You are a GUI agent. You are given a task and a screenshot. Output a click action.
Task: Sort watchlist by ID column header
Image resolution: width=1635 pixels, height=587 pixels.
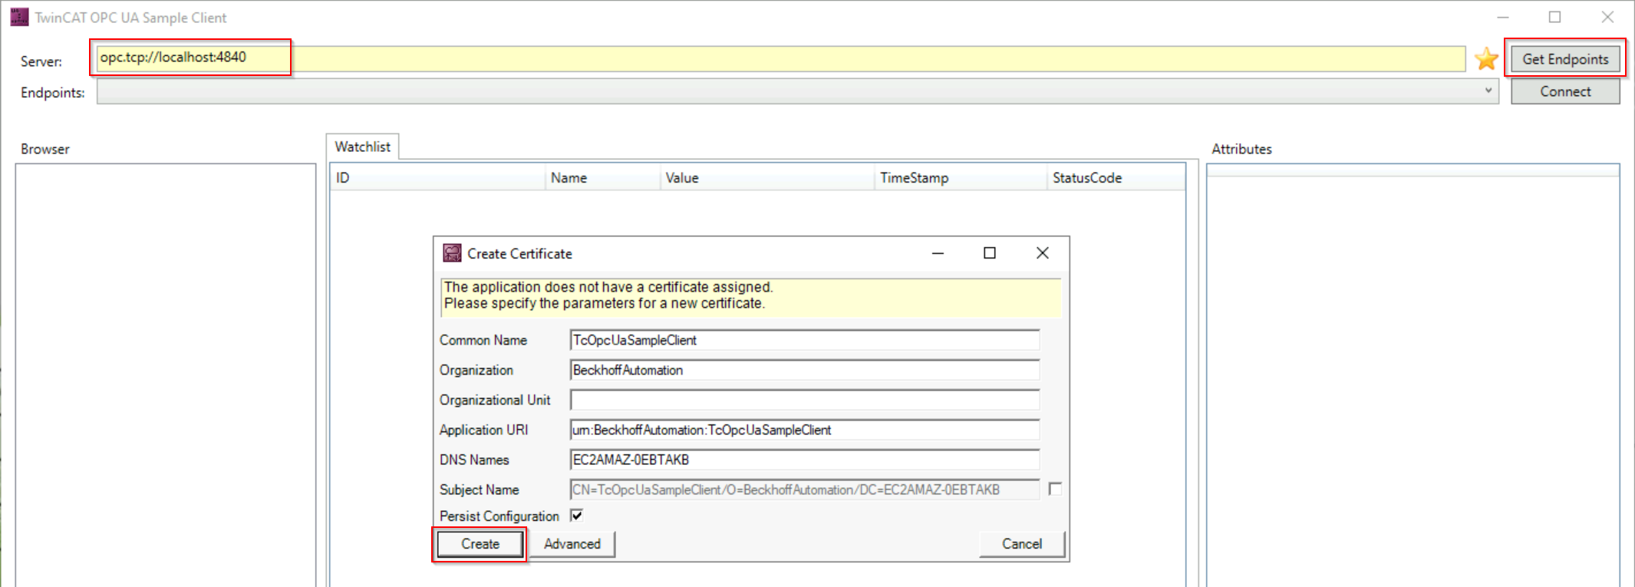(438, 178)
